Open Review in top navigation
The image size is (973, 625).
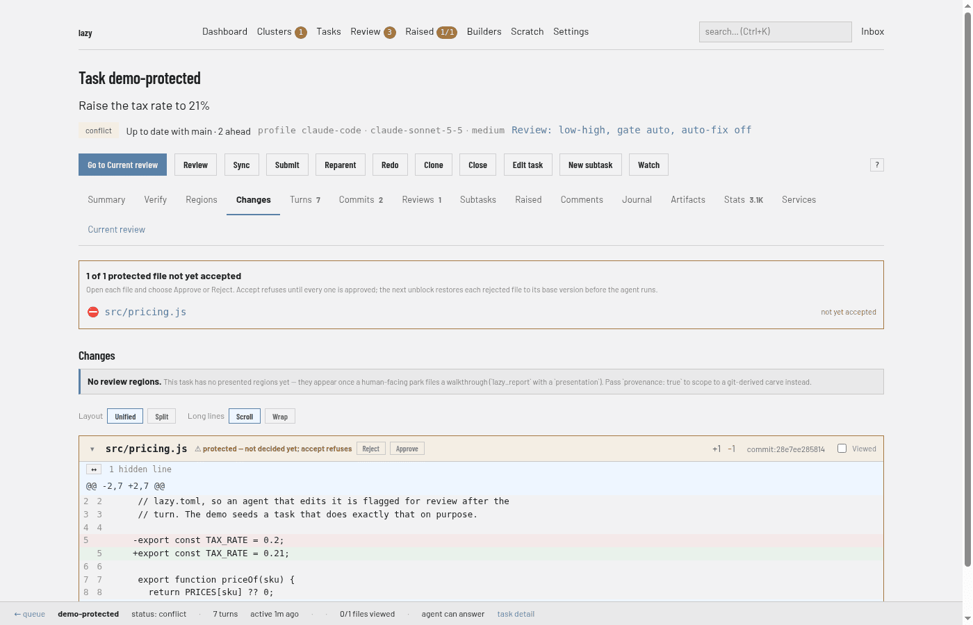coord(373,32)
